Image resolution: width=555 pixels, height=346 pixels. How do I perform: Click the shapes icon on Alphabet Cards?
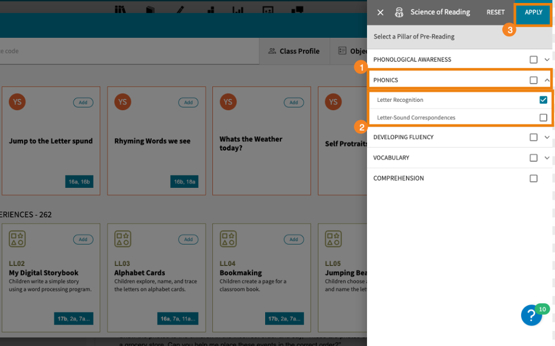(123, 239)
